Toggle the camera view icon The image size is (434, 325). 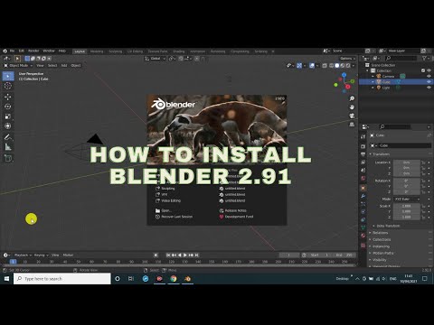click(352, 116)
